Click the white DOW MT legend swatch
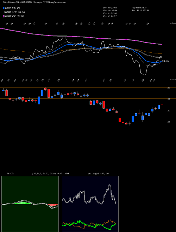This screenshot has width=176, height=232. [4, 12]
